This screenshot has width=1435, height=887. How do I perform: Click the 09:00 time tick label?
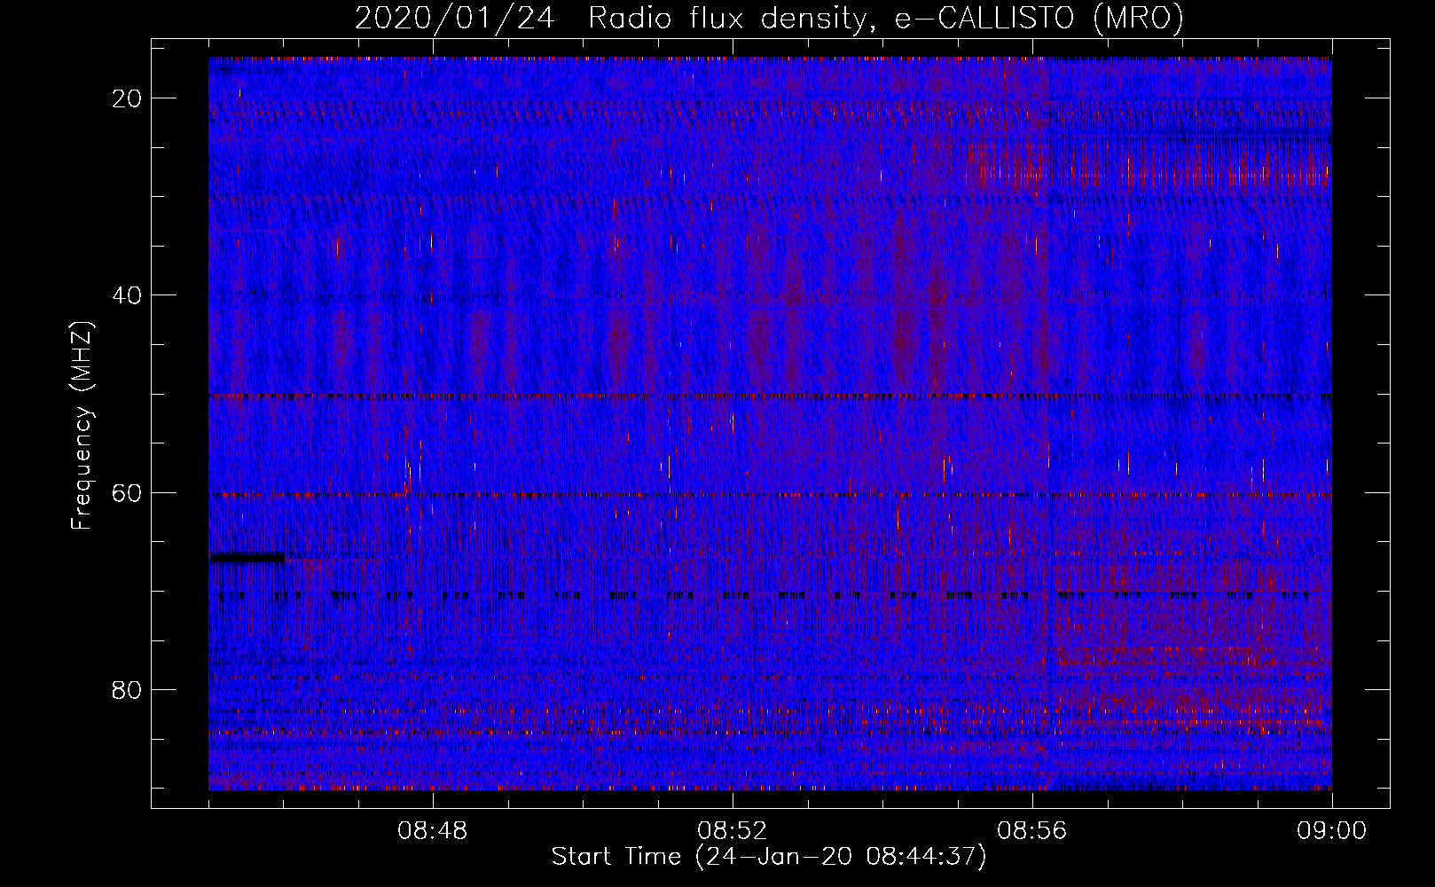(1331, 831)
